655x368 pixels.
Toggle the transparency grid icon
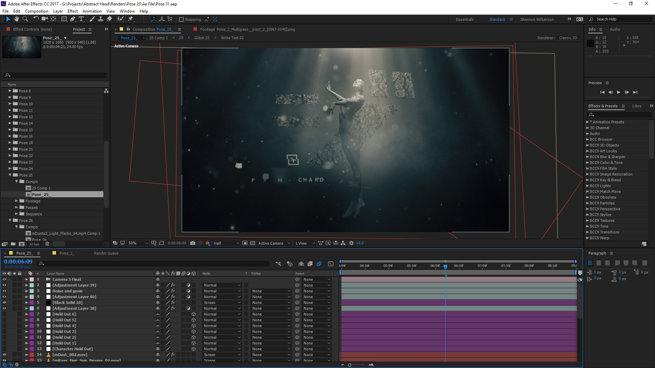252,243
